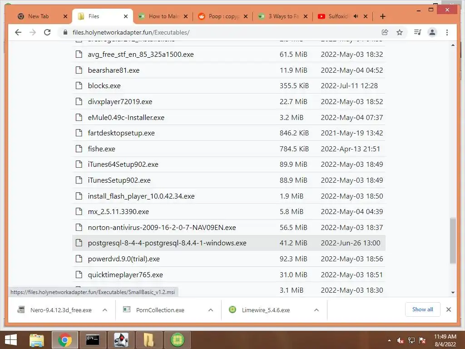This screenshot has height=349, width=465.
Task: Open the Java app taskbar icon
Action: coord(121,340)
